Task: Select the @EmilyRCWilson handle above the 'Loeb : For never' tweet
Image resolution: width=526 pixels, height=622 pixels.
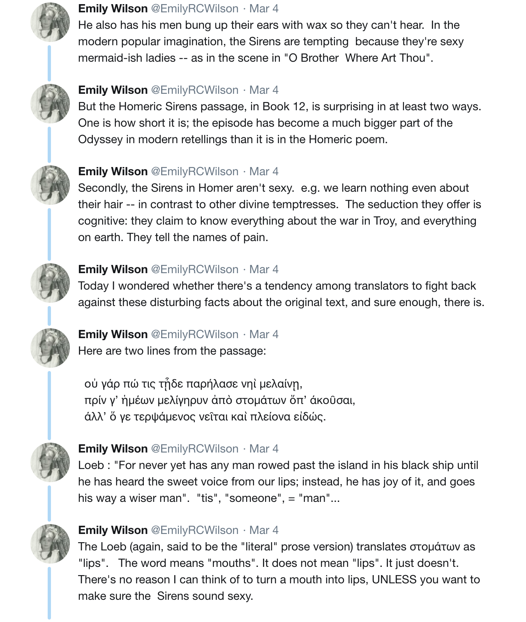Action: click(x=194, y=449)
